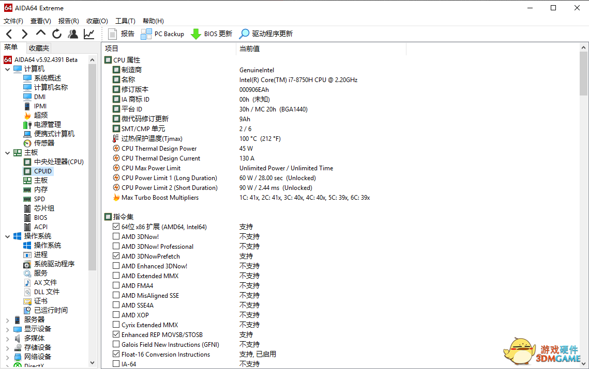Open the 收藏(O) menu
589x369 pixels.
(x=97, y=21)
